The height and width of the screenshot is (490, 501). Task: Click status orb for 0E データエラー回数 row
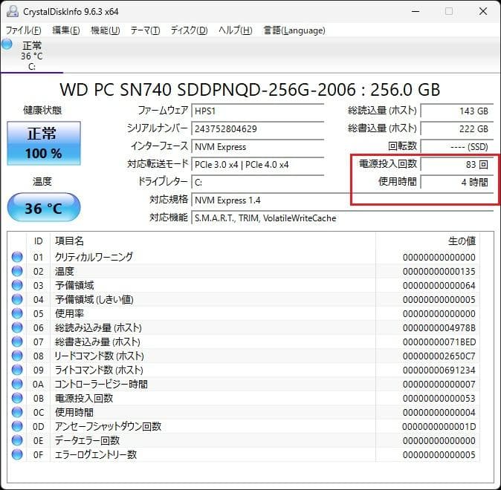17,440
